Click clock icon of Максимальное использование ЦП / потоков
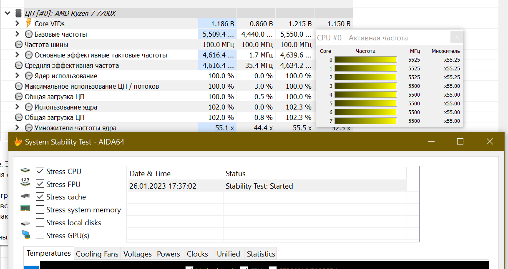508x269 pixels. click(x=19, y=86)
